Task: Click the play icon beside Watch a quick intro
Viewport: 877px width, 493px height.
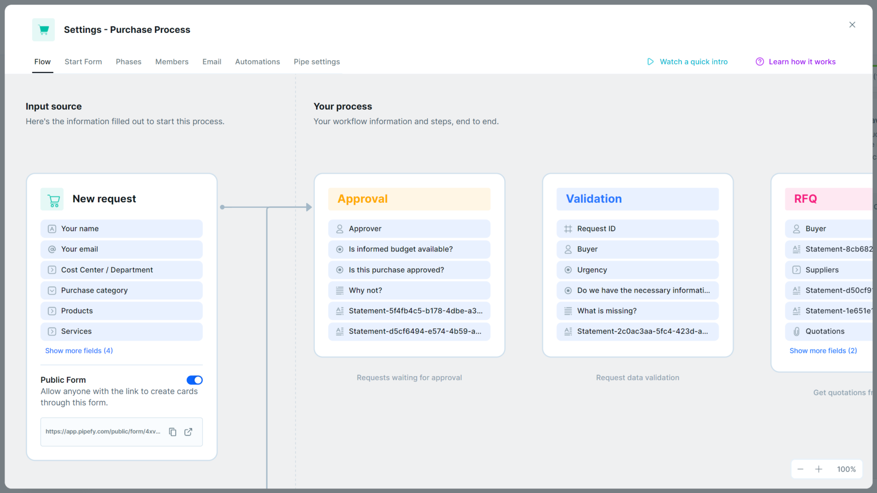Action: coord(650,62)
